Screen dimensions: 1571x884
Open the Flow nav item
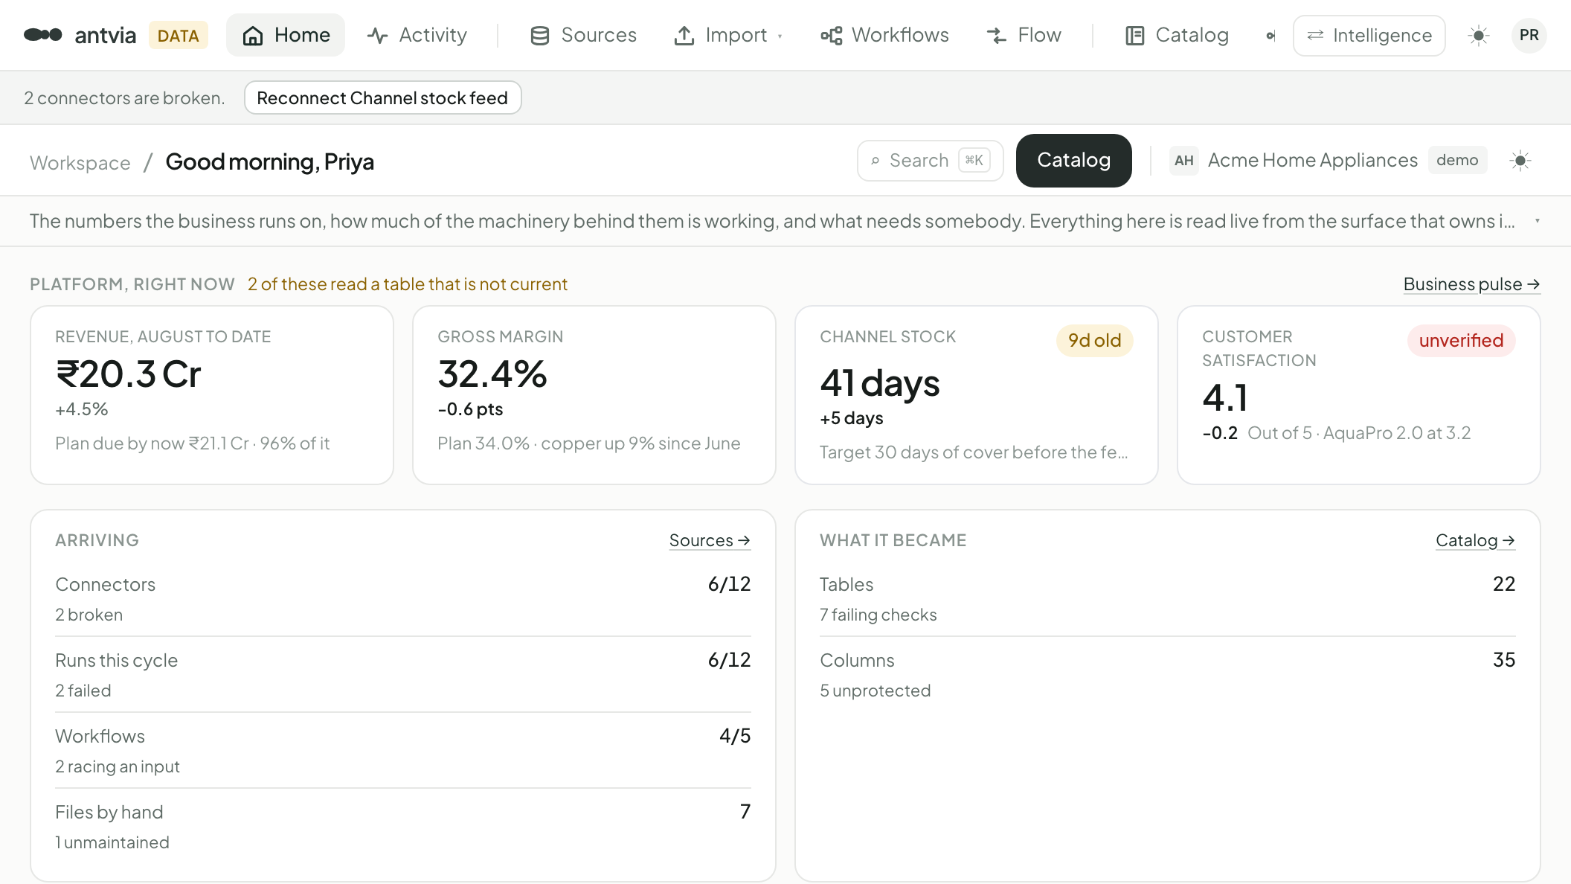(x=1024, y=35)
